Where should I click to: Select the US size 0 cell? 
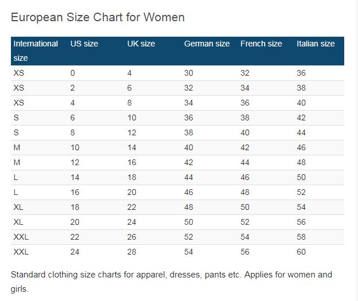(73, 73)
